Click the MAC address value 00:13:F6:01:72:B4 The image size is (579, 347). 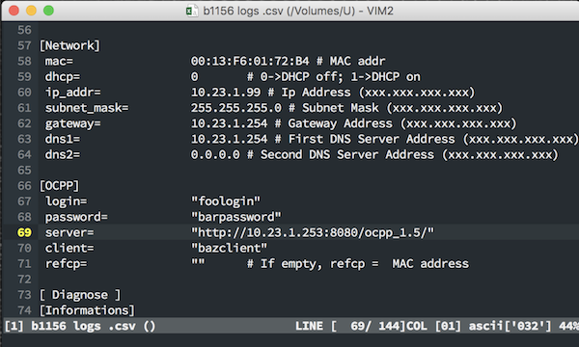click(x=250, y=61)
